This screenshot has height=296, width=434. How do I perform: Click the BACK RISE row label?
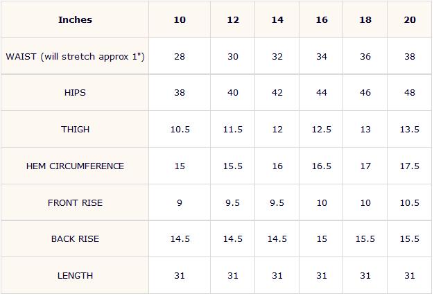[75, 238]
